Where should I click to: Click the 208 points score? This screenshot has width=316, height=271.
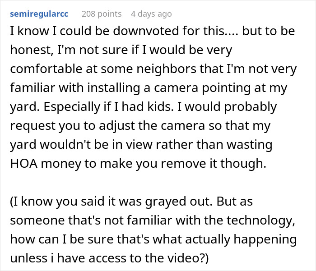point(101,14)
